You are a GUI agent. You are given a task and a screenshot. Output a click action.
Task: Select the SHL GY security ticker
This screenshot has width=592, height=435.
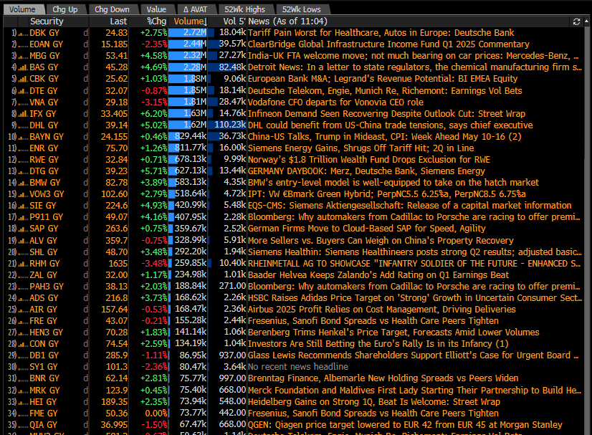coord(44,252)
